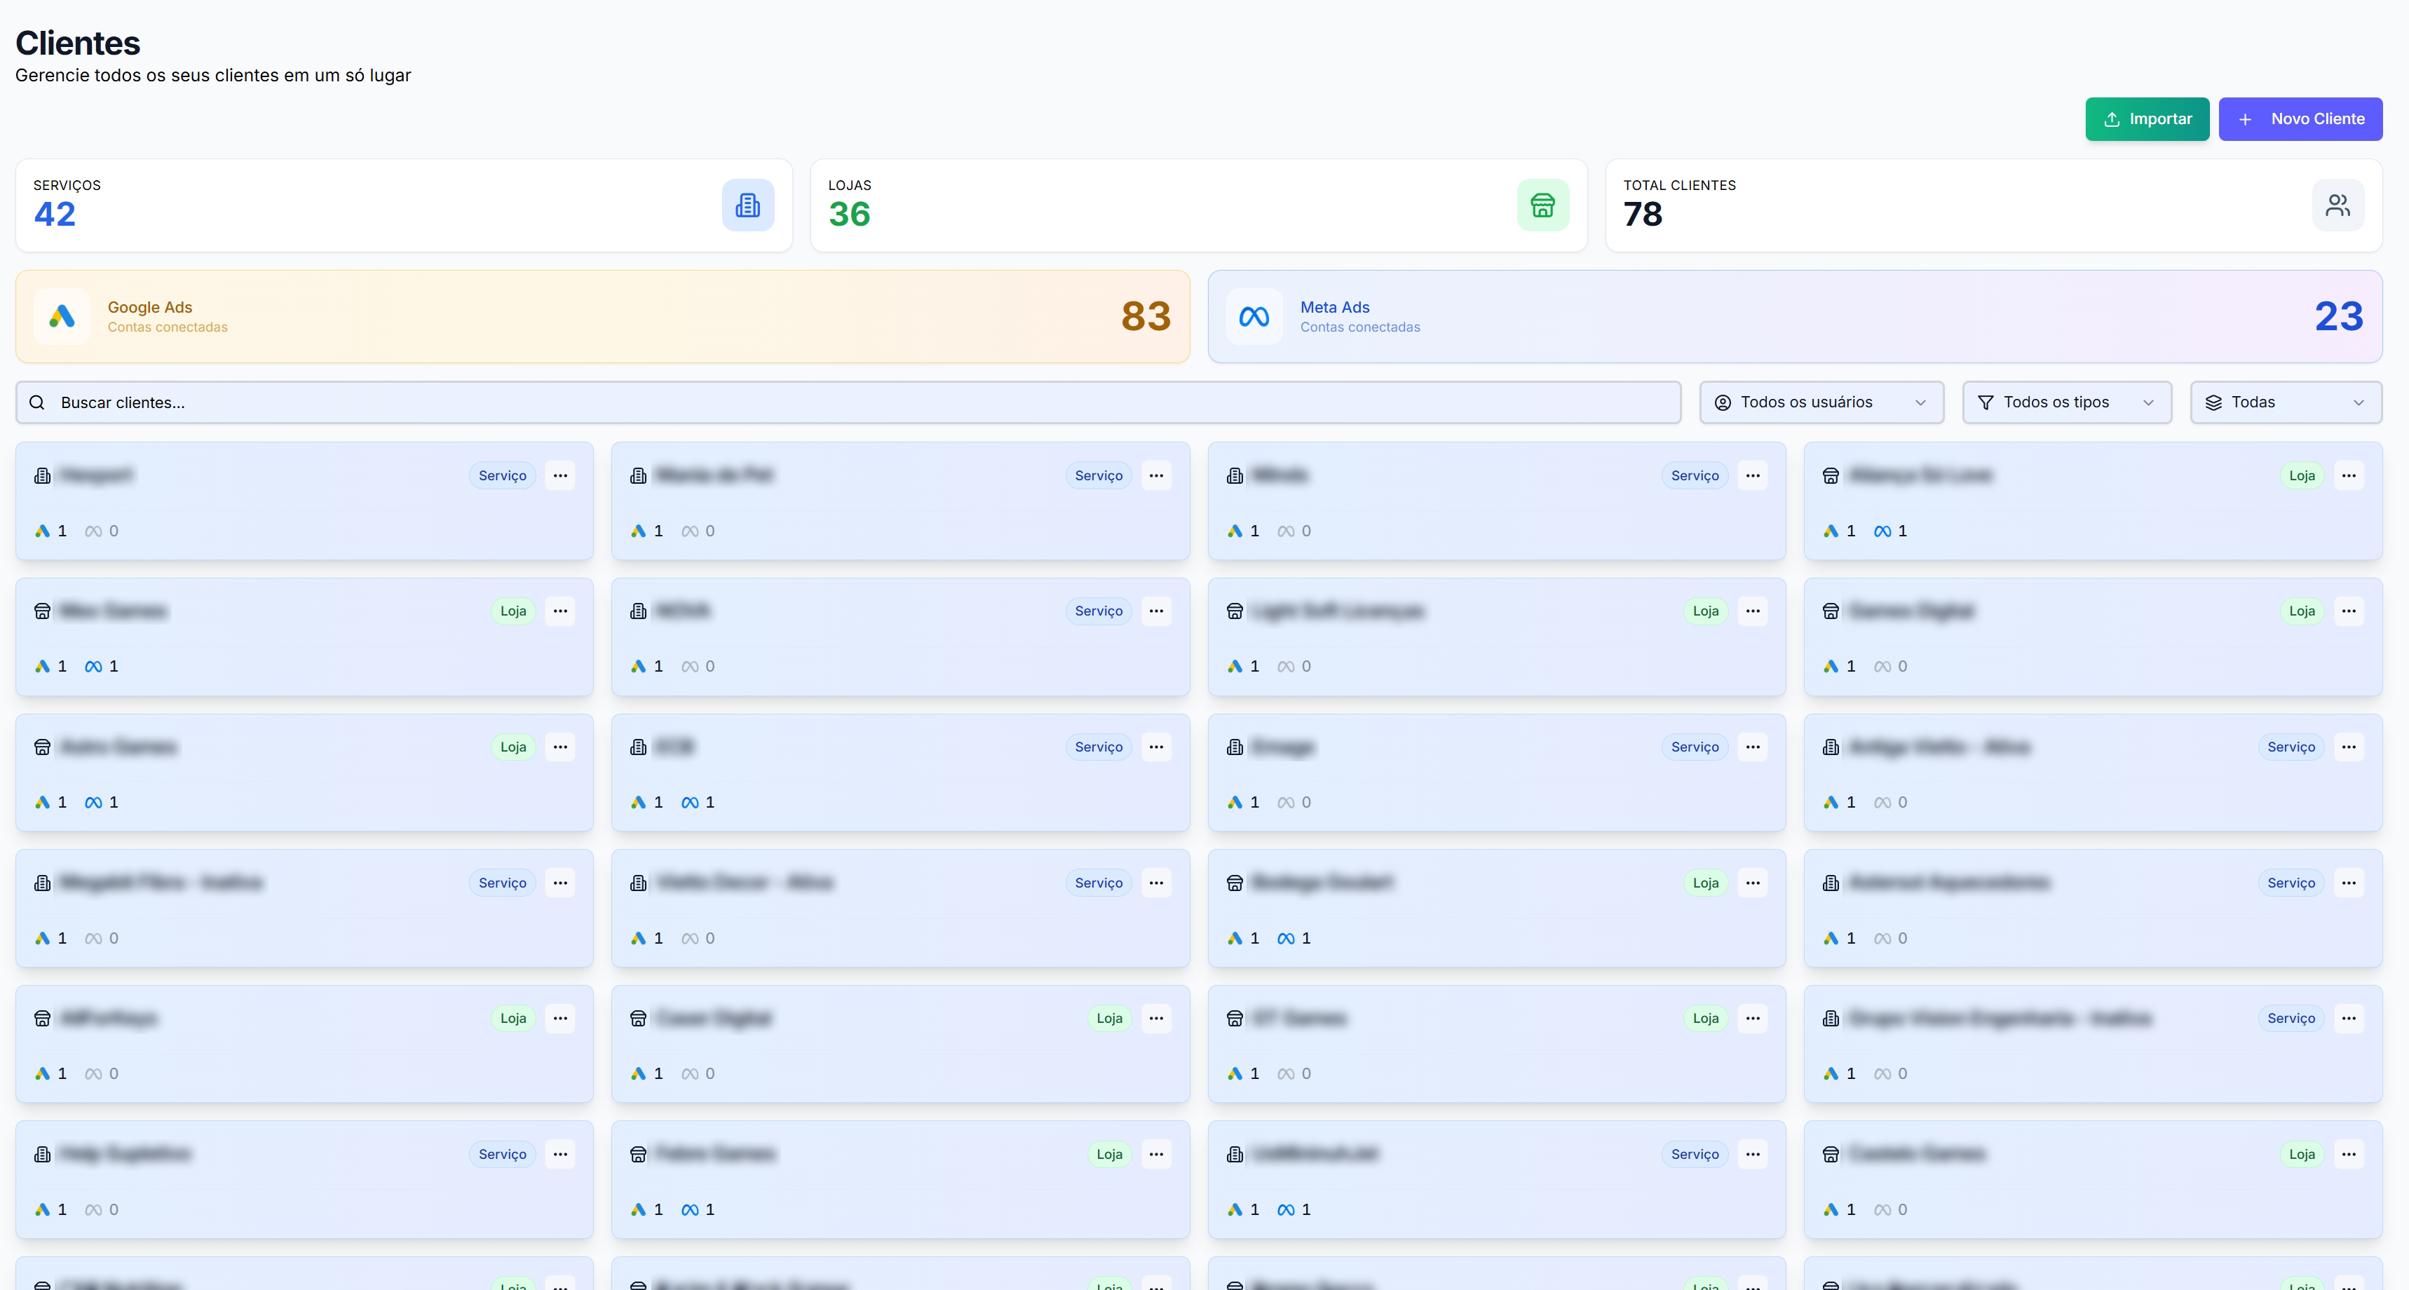Image resolution: width=2409 pixels, height=1290 pixels.
Task: Click the Lojas 36 statistics card
Action: [x=1169, y=205]
